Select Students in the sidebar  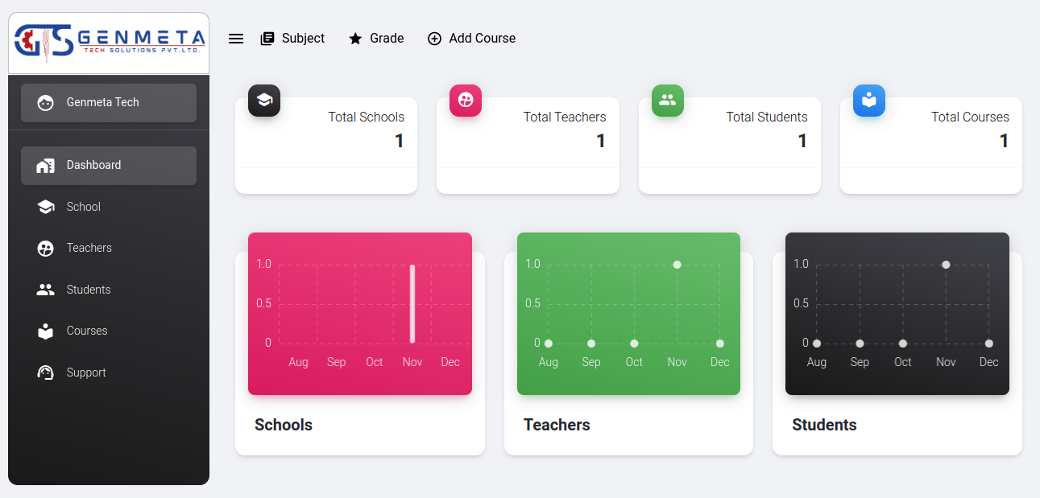tap(89, 290)
